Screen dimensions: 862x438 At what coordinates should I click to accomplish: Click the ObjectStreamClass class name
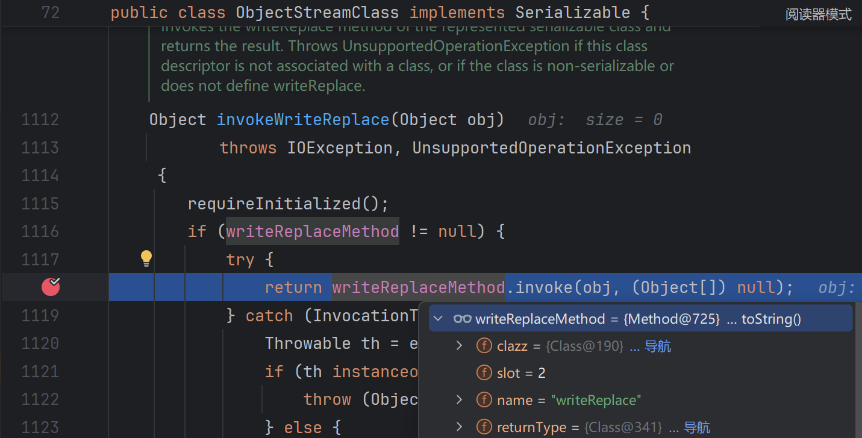(317, 12)
